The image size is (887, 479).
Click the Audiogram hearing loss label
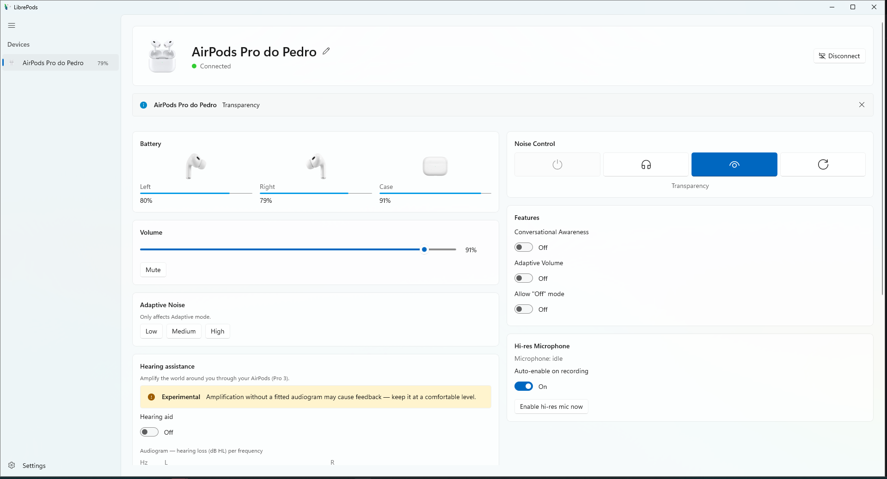click(201, 451)
